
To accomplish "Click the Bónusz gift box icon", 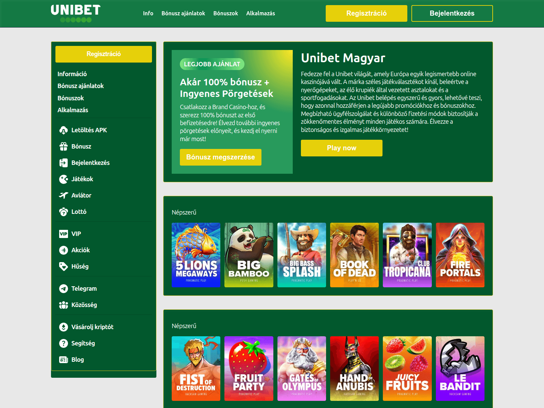I will coord(64,147).
